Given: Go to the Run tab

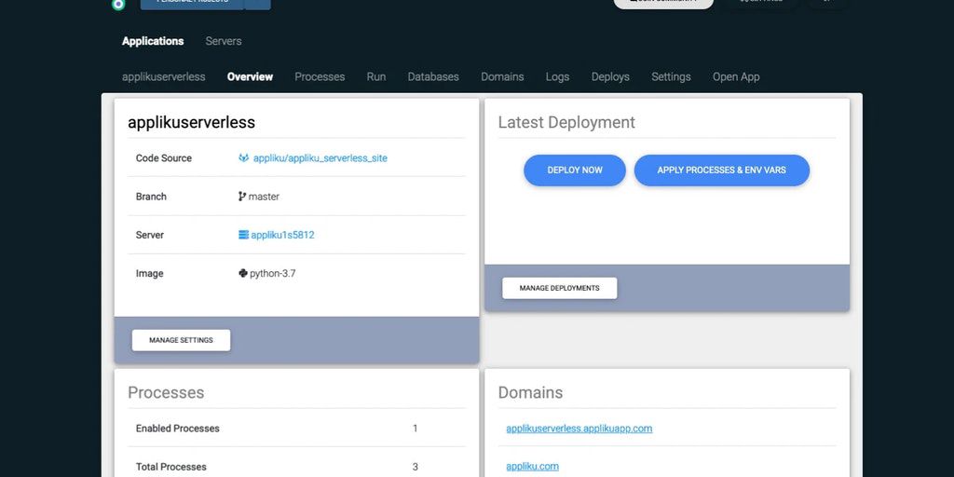Looking at the screenshot, I should click(x=376, y=76).
